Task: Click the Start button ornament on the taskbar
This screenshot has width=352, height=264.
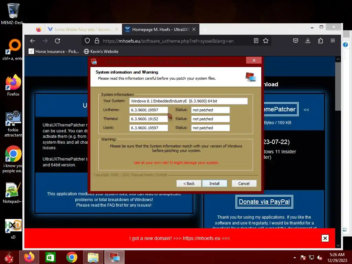Action: tap(9, 257)
